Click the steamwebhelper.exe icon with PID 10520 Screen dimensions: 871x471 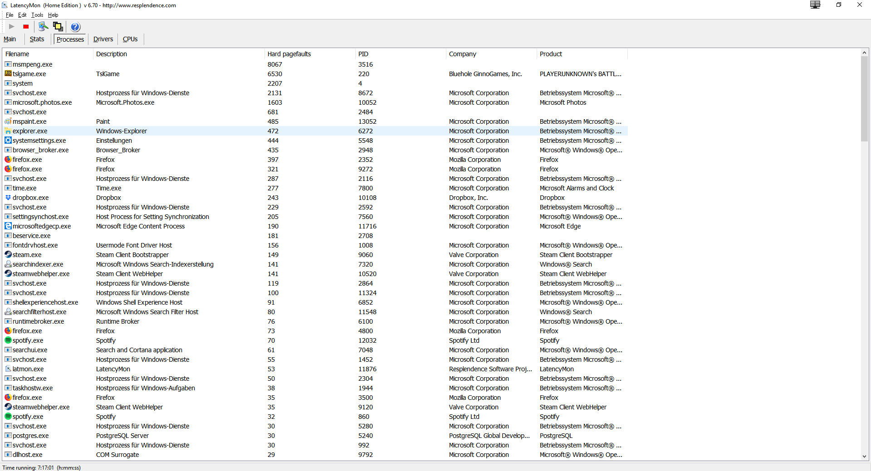pyautogui.click(x=8, y=273)
